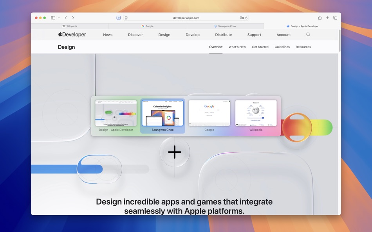
Task: Open a new tab with plus icon
Action: tap(327, 18)
